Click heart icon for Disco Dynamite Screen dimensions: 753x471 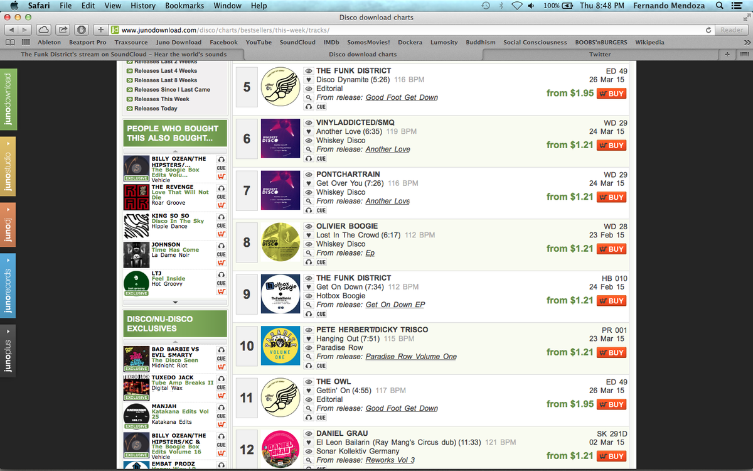pos(308,80)
